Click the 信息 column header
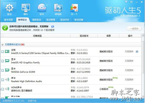The width and height of the screenshot is (145, 103). [108, 36]
